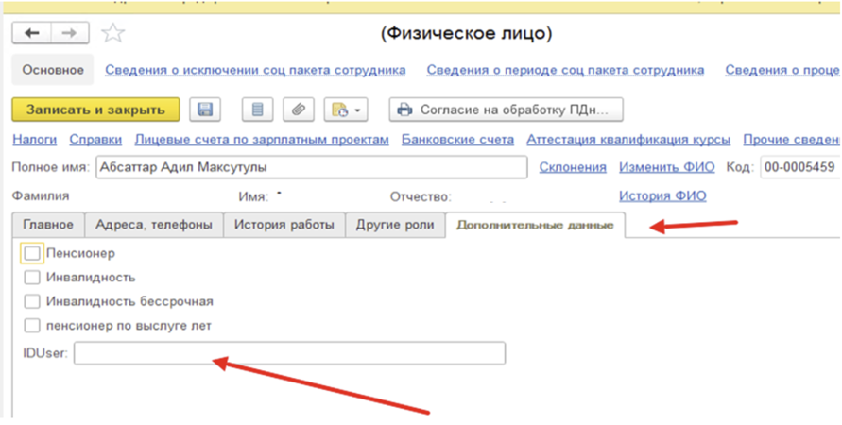Check the Инвалидность бессрочная option

point(33,301)
